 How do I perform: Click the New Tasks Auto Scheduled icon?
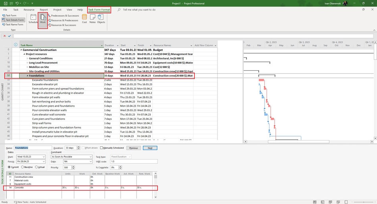click(x=15, y=202)
